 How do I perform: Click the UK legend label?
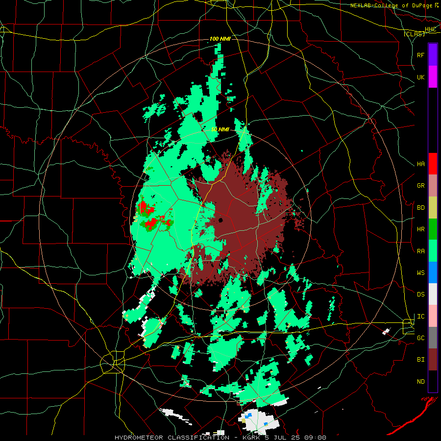point(420,77)
